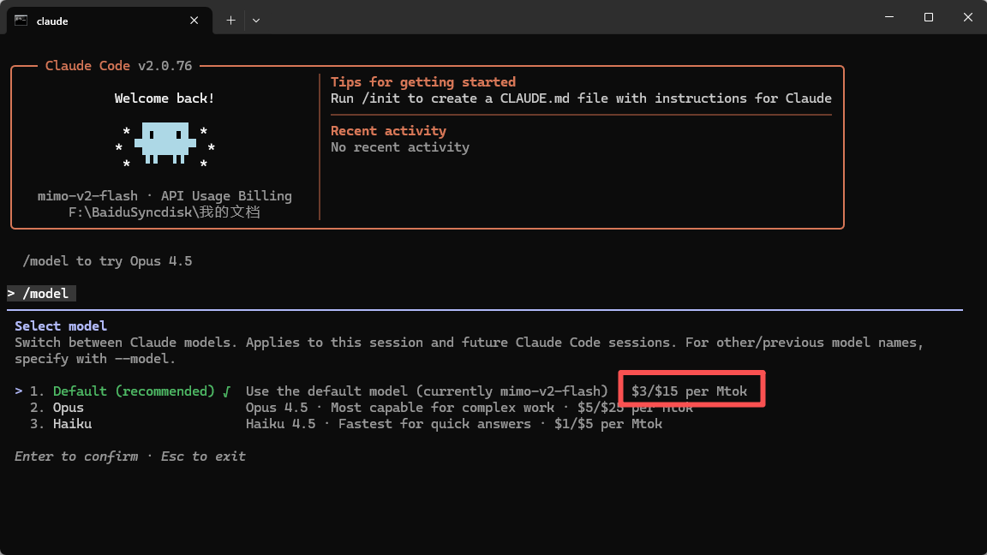
Task: Click the 'Recent activity' heading
Action: 388,131
